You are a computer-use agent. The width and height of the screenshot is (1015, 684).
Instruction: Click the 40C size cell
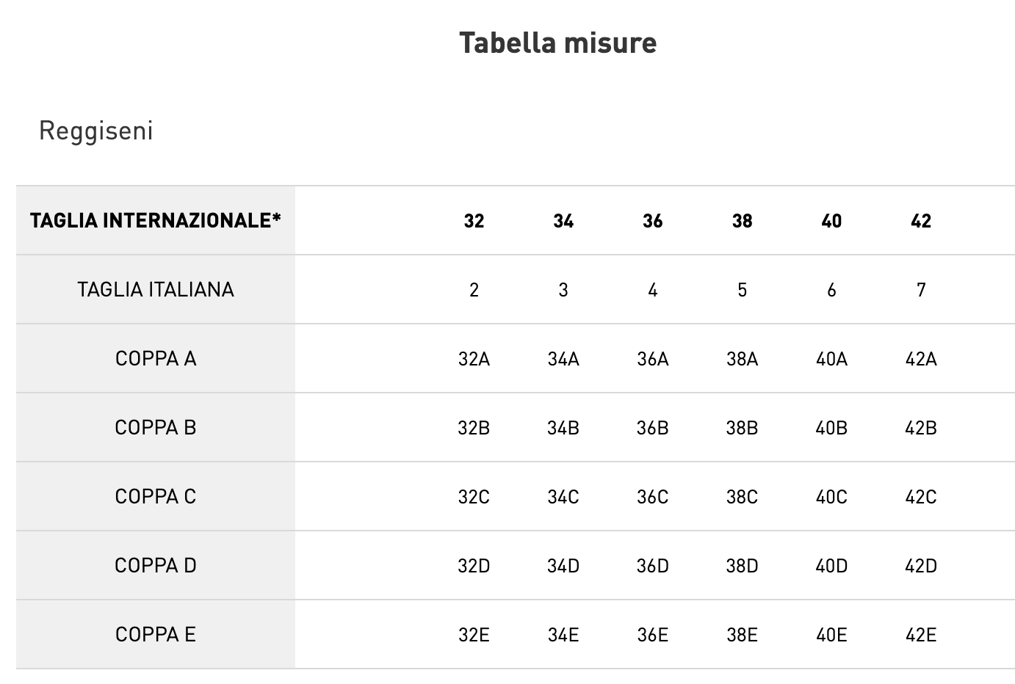click(x=831, y=497)
